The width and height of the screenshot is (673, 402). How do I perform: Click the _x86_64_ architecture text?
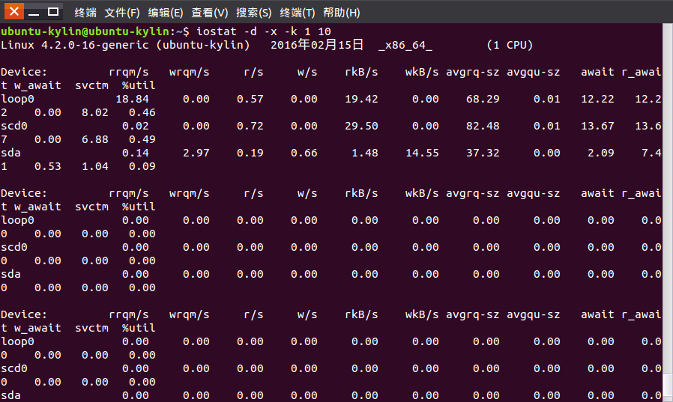[405, 46]
